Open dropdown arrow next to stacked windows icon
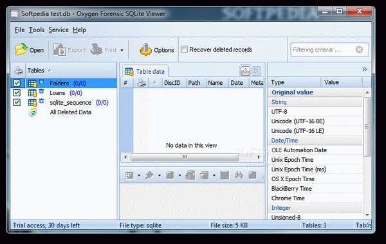Screen dimensions: 386x244 point(214,175)
